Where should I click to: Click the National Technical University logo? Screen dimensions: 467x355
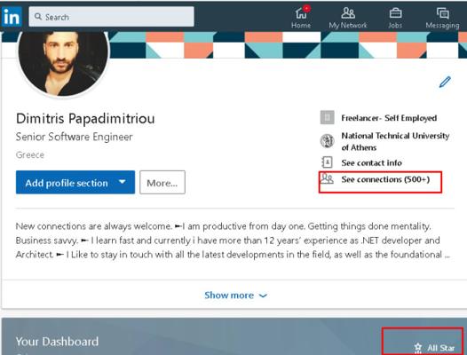click(x=327, y=141)
